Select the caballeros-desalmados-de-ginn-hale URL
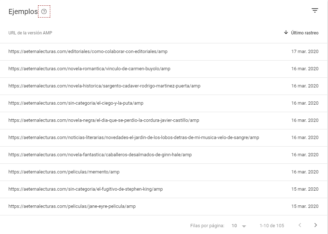Image resolution: width=328 pixels, height=234 pixels. [100, 154]
